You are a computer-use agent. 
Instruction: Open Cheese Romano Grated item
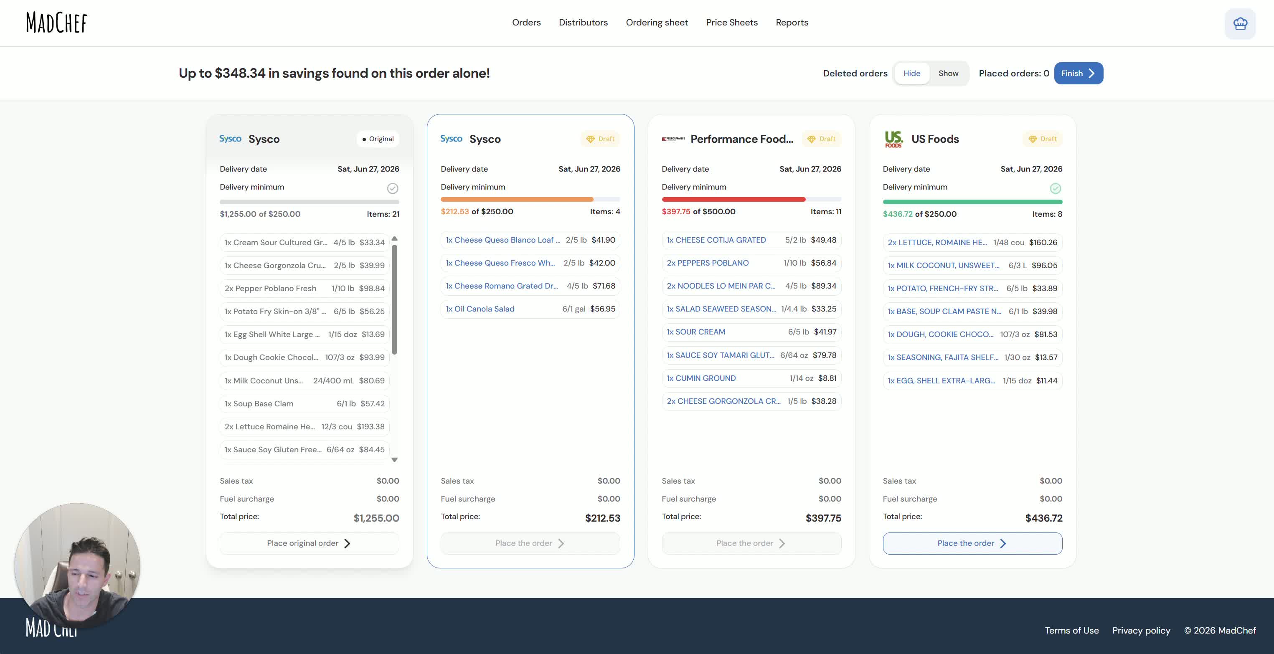coord(530,286)
